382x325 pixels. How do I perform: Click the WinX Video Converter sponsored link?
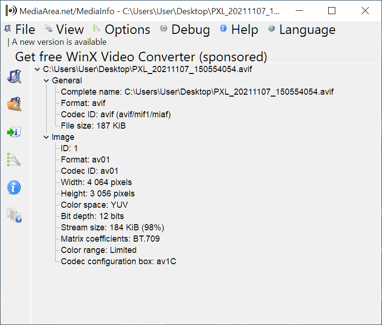tap(141, 57)
